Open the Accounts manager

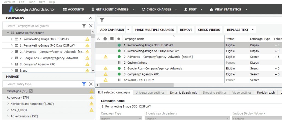(x=73, y=9)
